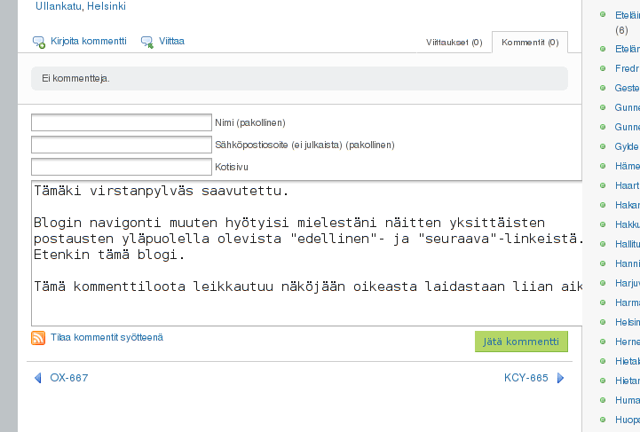This screenshot has height=432, width=640.
Task: Follow the Kirjoita kommentti link
Action: click(x=89, y=41)
